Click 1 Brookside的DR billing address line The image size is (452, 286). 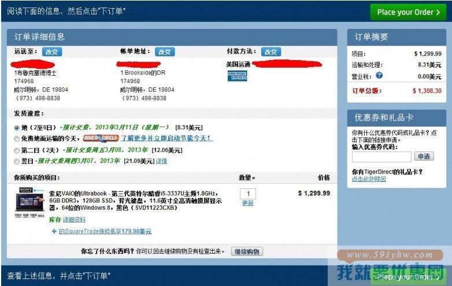click(143, 73)
